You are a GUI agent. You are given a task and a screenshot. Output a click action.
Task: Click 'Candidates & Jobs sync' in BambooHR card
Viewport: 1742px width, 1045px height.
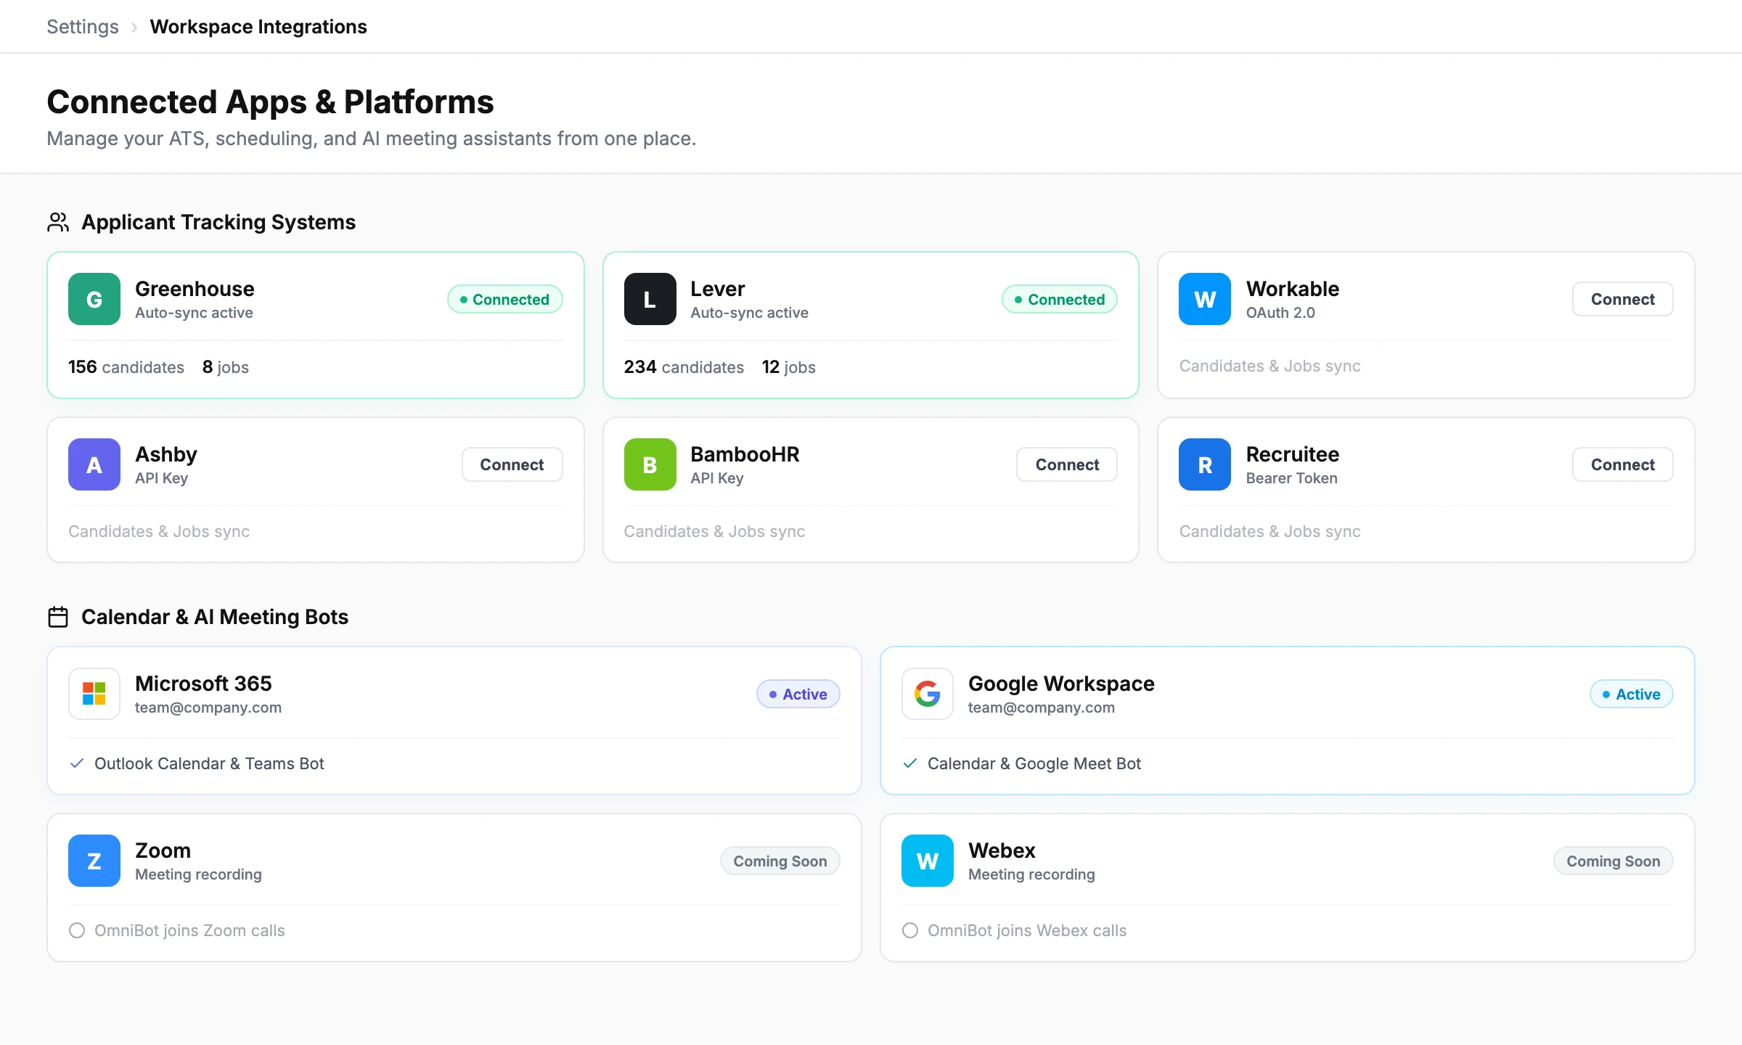[714, 531]
